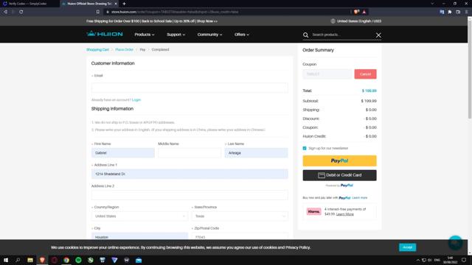Expand the Support menu
The height and width of the screenshot is (265, 472).
pyautogui.click(x=176, y=35)
